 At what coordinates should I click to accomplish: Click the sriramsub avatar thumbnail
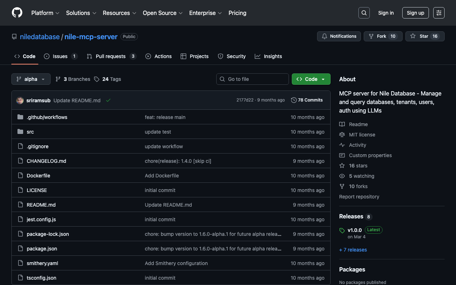point(20,100)
